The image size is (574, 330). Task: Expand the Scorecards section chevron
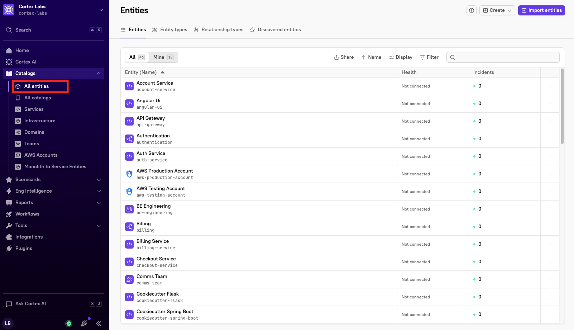coord(99,180)
